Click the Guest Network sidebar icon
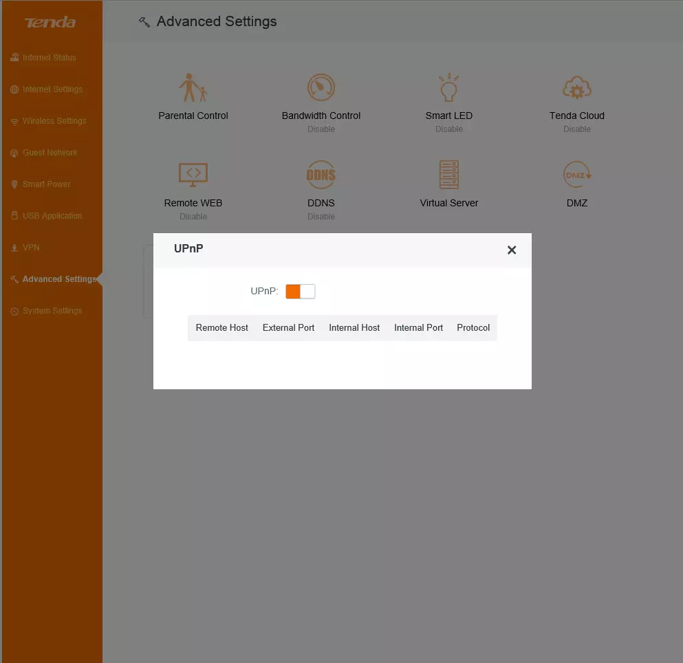Viewport: 683px width, 663px height. pos(14,153)
